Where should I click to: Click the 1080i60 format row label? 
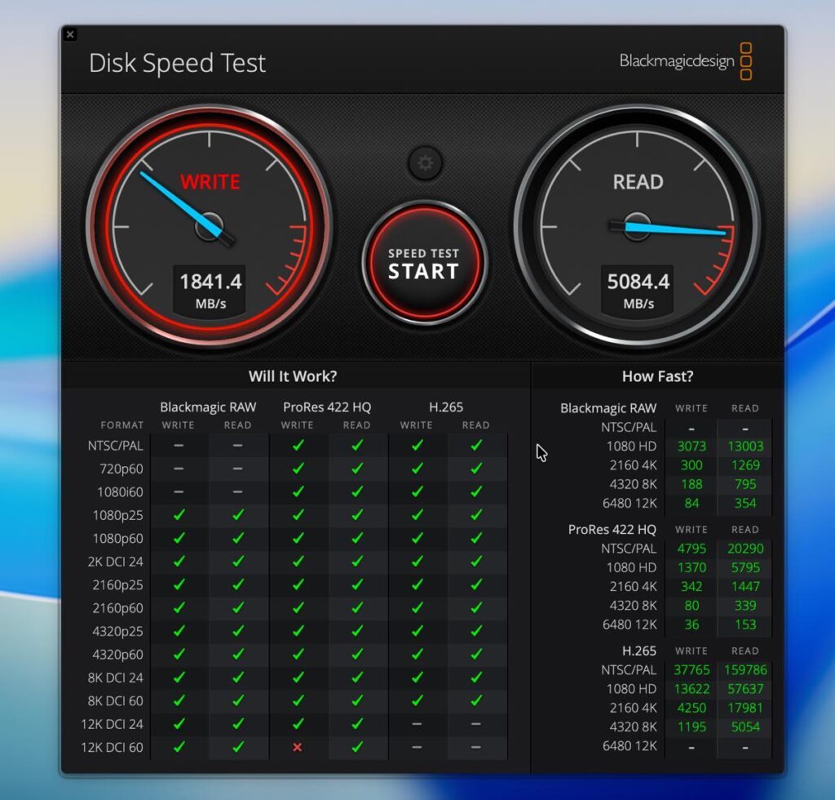[x=120, y=492]
